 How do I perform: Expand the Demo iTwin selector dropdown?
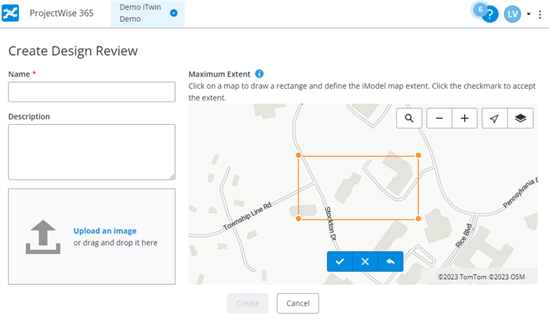[174, 14]
